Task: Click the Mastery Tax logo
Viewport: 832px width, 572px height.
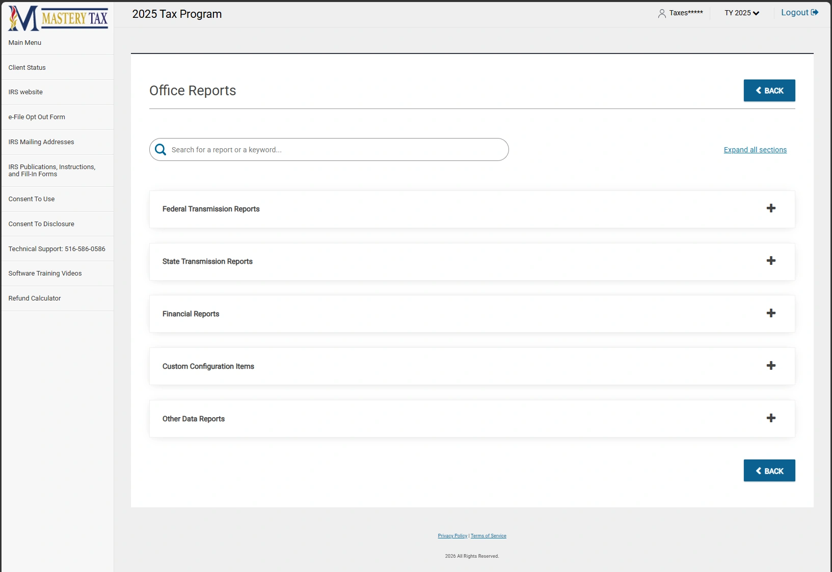Action: pyautogui.click(x=58, y=18)
